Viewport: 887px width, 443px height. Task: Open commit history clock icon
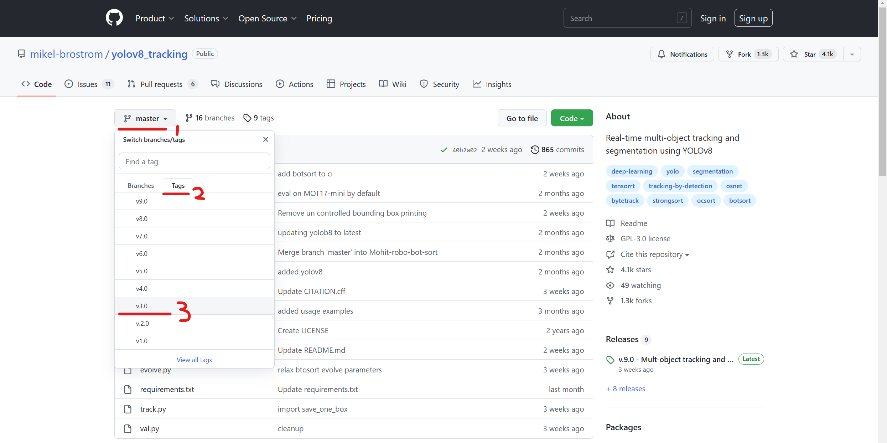point(534,150)
